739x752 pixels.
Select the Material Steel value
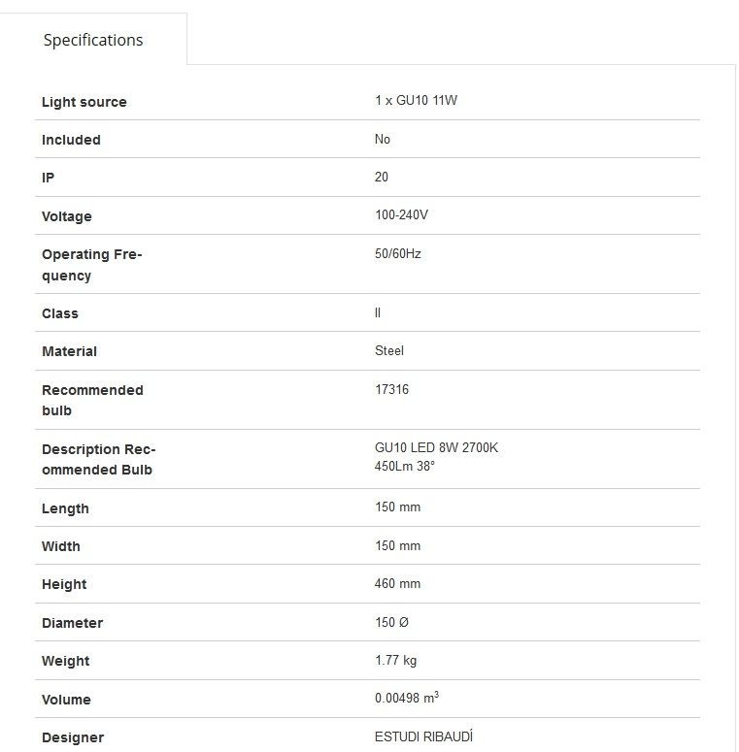[x=389, y=350]
